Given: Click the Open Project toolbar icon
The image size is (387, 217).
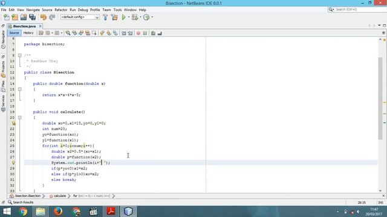Looking at the screenshot, I should pos(24,17).
